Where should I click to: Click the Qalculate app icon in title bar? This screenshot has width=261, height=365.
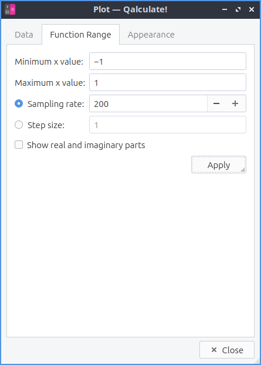click(10, 9)
